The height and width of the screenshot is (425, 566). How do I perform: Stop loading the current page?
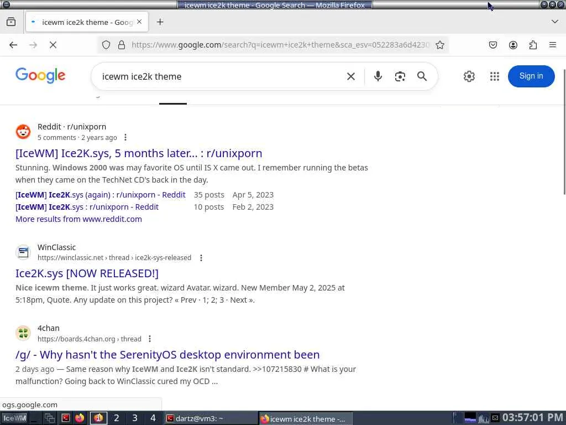[x=53, y=45]
